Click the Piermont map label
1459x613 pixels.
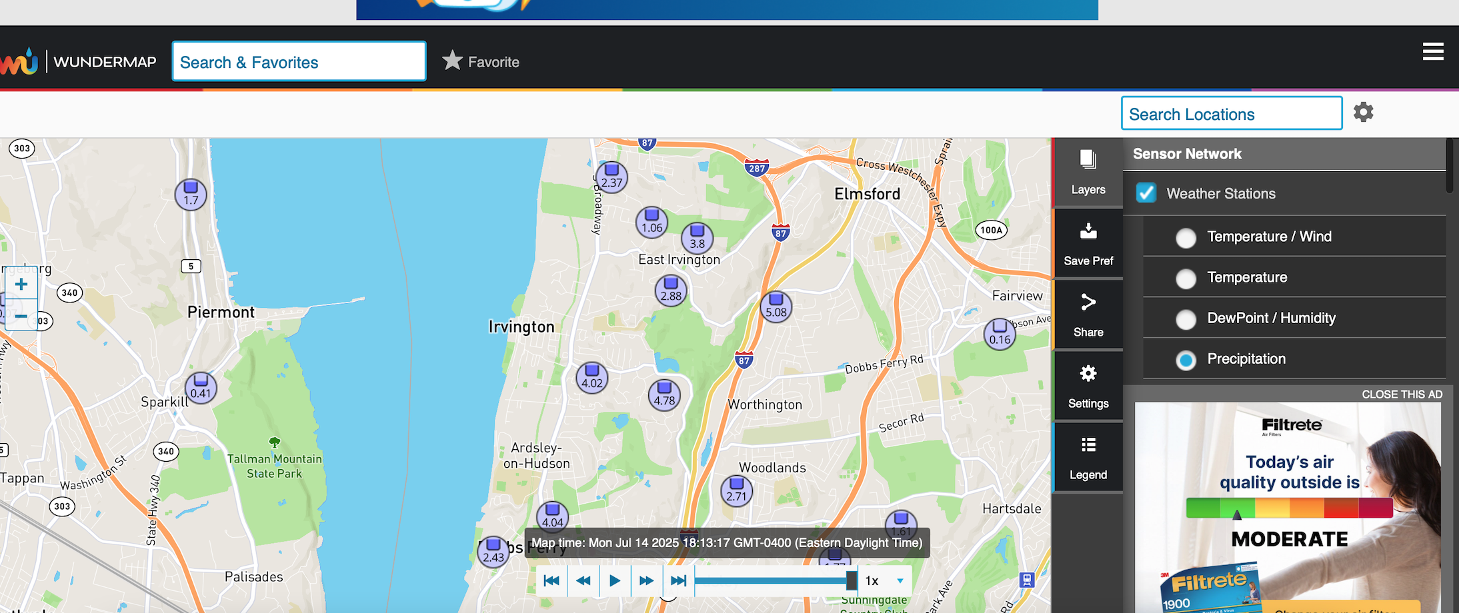tap(221, 312)
